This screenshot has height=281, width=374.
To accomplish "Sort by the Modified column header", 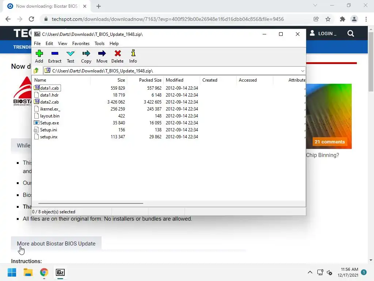I will tap(182, 80).
